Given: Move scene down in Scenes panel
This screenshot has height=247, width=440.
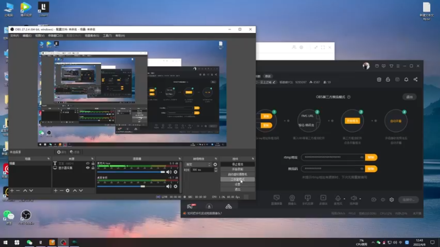Looking at the screenshot, I should tap(31, 190).
